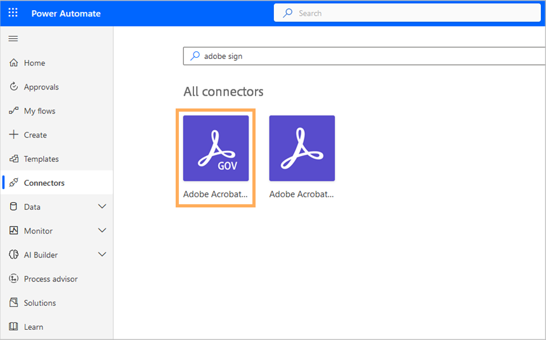The width and height of the screenshot is (546, 340).
Task: Open the Adobe Acrobat connector tile without GOV
Action: [x=302, y=148]
